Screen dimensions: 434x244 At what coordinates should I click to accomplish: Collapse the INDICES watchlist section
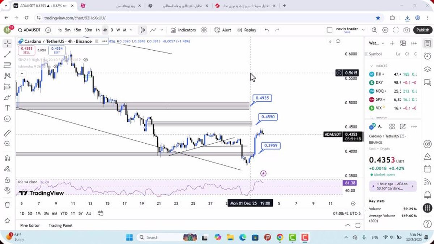tap(371, 66)
